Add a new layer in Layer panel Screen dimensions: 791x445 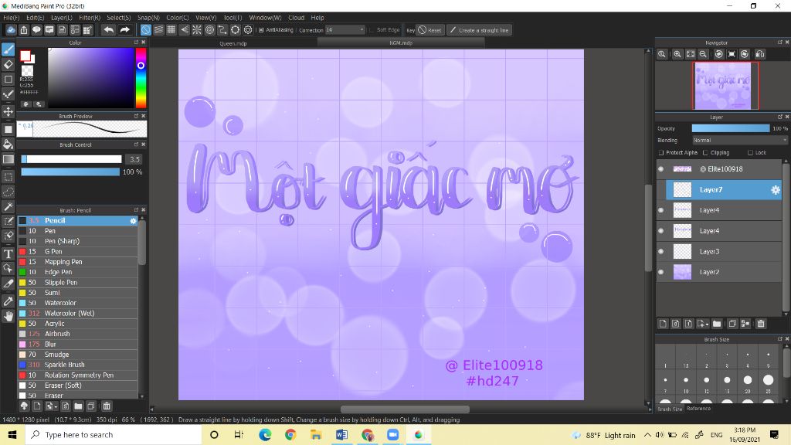click(663, 324)
